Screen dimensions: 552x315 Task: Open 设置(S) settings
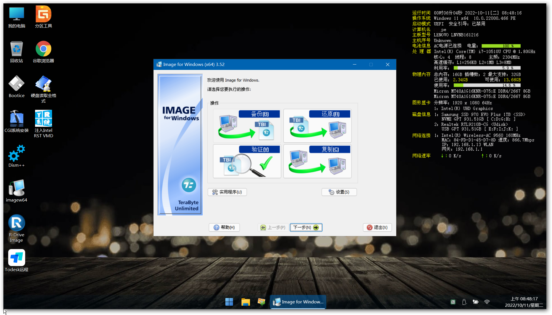(x=339, y=192)
